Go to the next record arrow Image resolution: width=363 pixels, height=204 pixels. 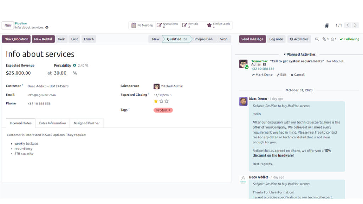tap(356, 25)
